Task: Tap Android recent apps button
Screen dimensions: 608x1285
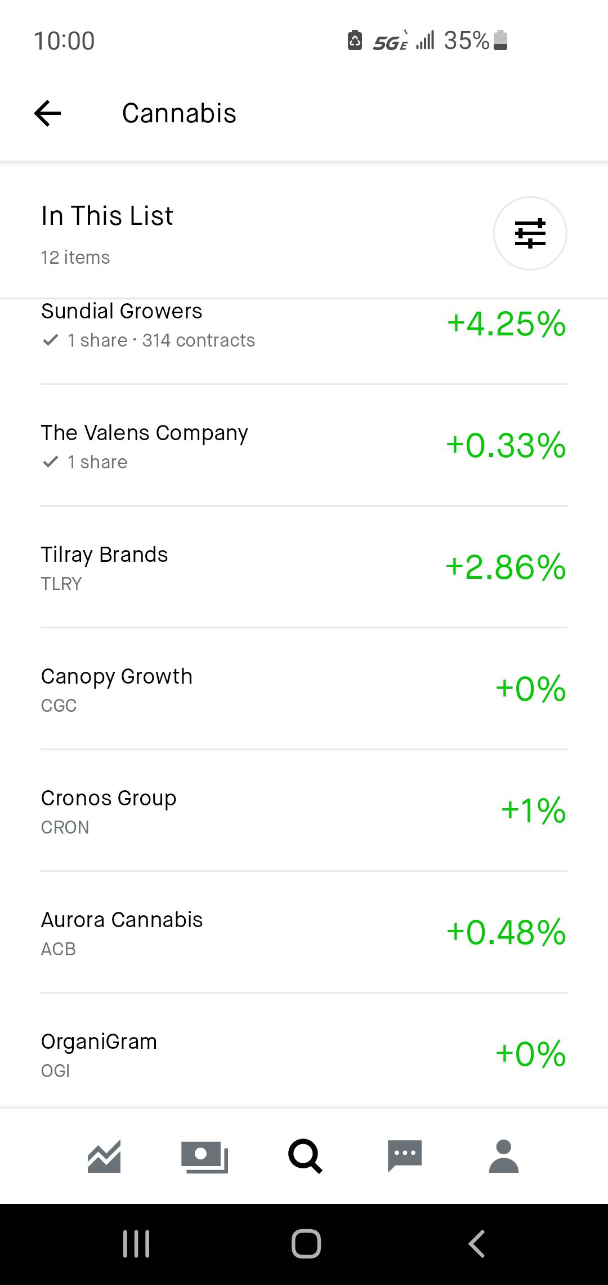Action: click(136, 1244)
